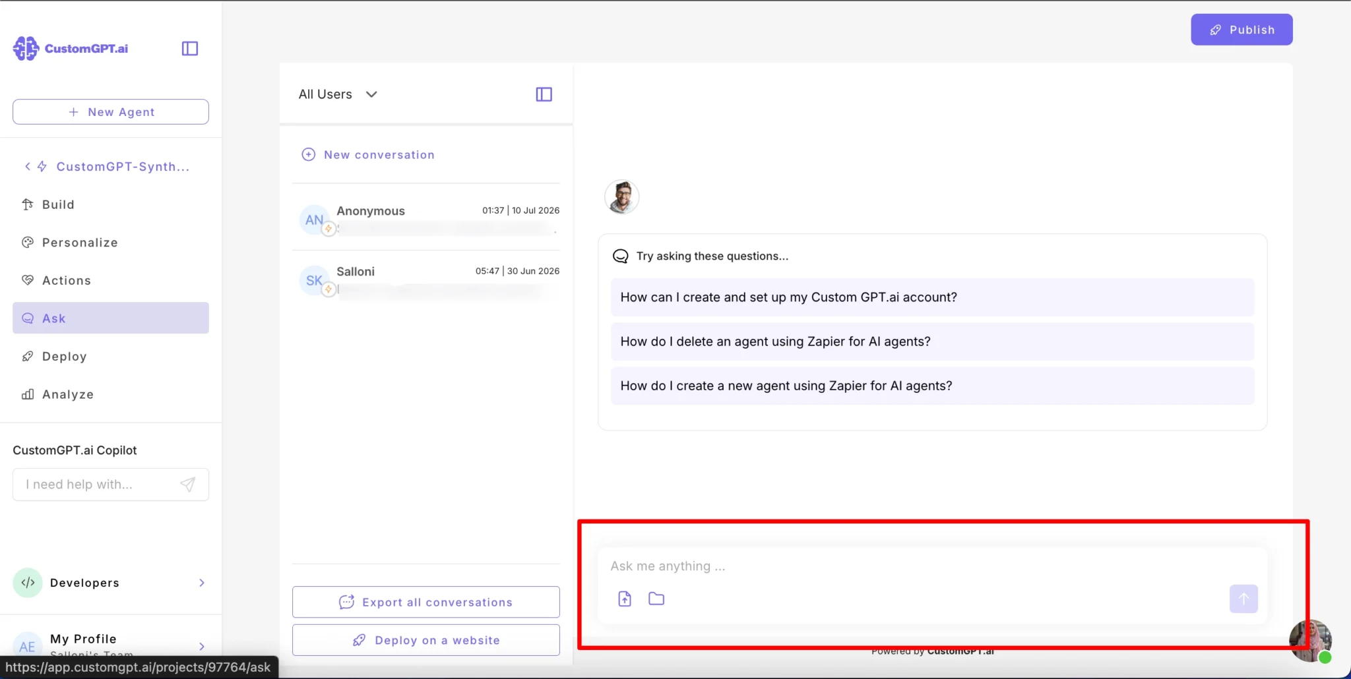Click the Analyze bar chart icon

28,394
